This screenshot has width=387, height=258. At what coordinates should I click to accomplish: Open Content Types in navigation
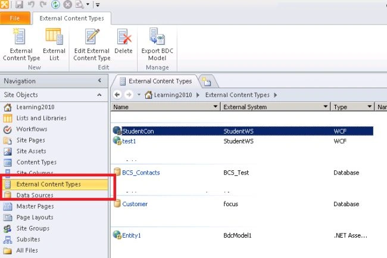[x=36, y=162]
